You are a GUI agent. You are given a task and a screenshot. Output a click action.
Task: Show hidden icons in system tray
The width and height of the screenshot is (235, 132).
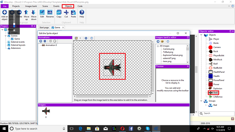pyautogui.click(x=204, y=128)
